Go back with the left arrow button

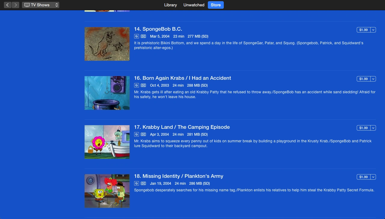pyautogui.click(x=8, y=5)
